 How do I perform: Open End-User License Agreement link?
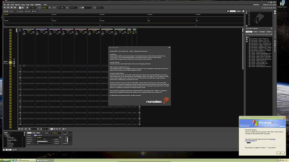tap(250, 141)
